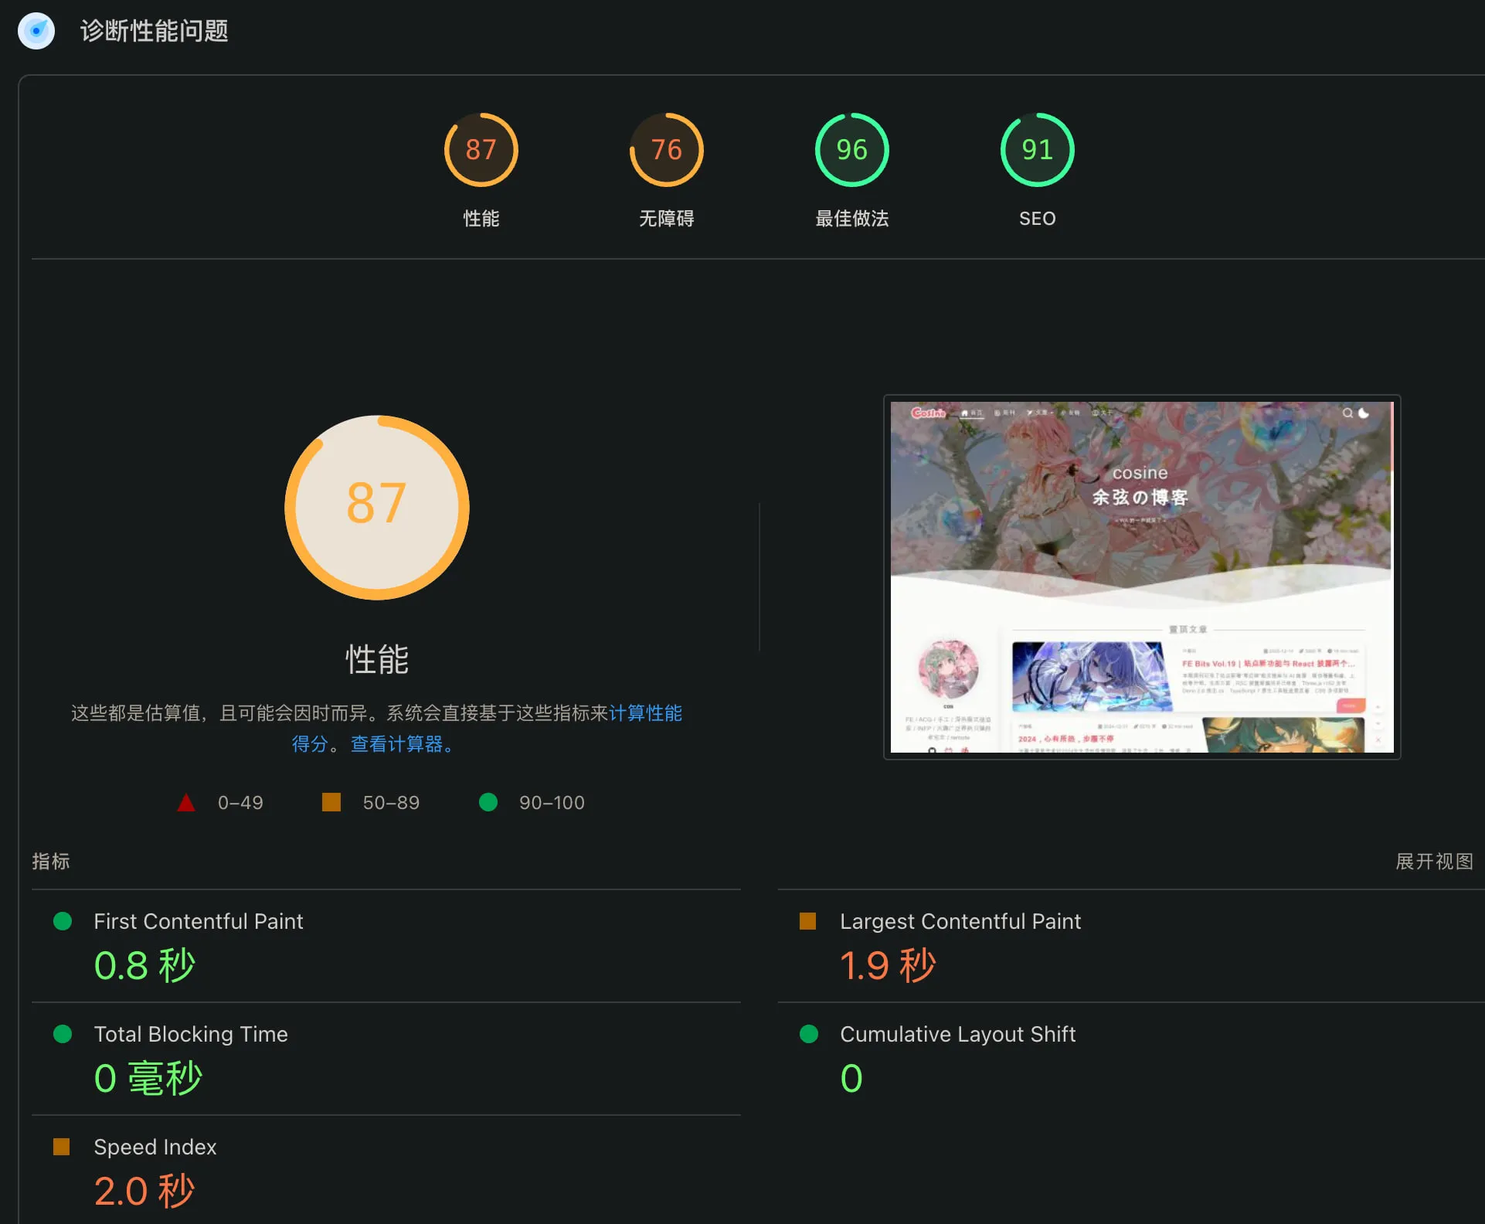Click the Cosine logo in the website thumbnail
The height and width of the screenshot is (1224, 1485).
click(x=929, y=413)
